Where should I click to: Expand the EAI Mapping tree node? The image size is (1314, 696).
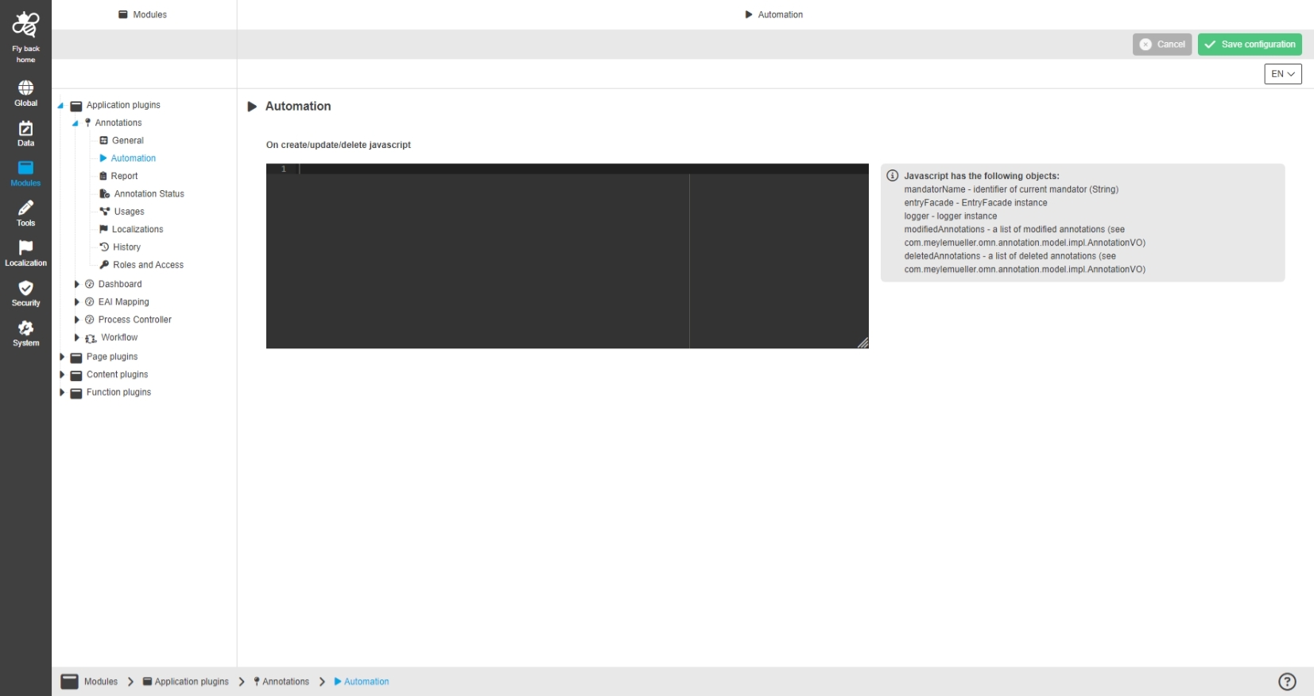pyautogui.click(x=76, y=302)
